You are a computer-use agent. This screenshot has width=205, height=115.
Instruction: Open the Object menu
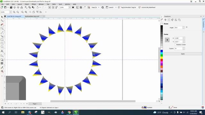pyautogui.click(x=27, y=4)
